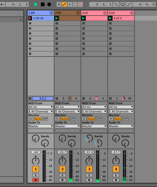Toggle Track Activator 2 on BS track

pyautogui.click(x=62, y=169)
